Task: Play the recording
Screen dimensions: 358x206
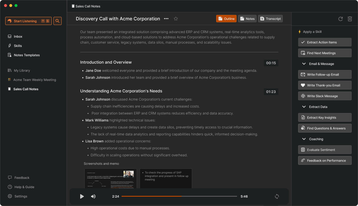Action: pyautogui.click(x=82, y=196)
